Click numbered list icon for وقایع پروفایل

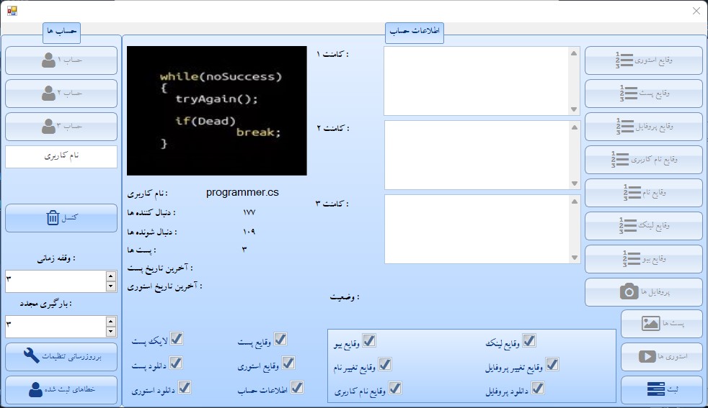pos(625,126)
